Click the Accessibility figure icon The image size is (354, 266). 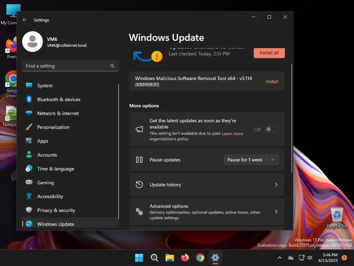pyautogui.click(x=29, y=196)
